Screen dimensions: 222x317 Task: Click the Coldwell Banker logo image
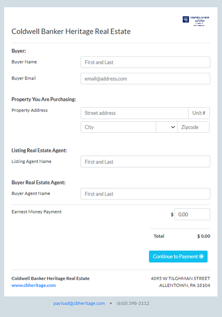tap(196, 21)
